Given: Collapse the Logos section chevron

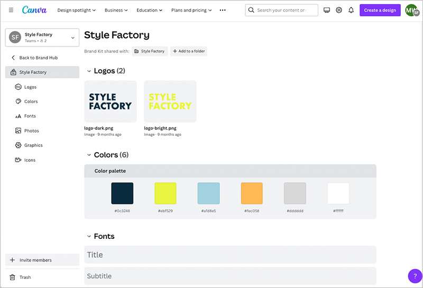Looking at the screenshot, I should [x=89, y=71].
